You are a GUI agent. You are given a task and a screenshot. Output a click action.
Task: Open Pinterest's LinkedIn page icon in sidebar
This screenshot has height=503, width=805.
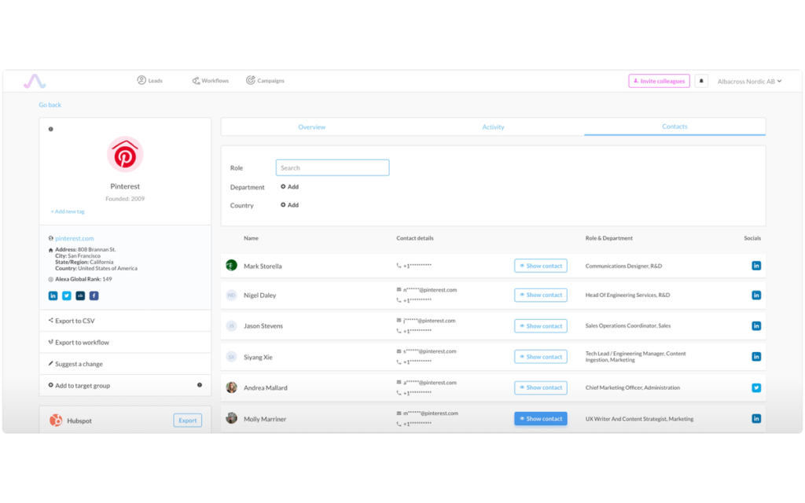click(53, 296)
